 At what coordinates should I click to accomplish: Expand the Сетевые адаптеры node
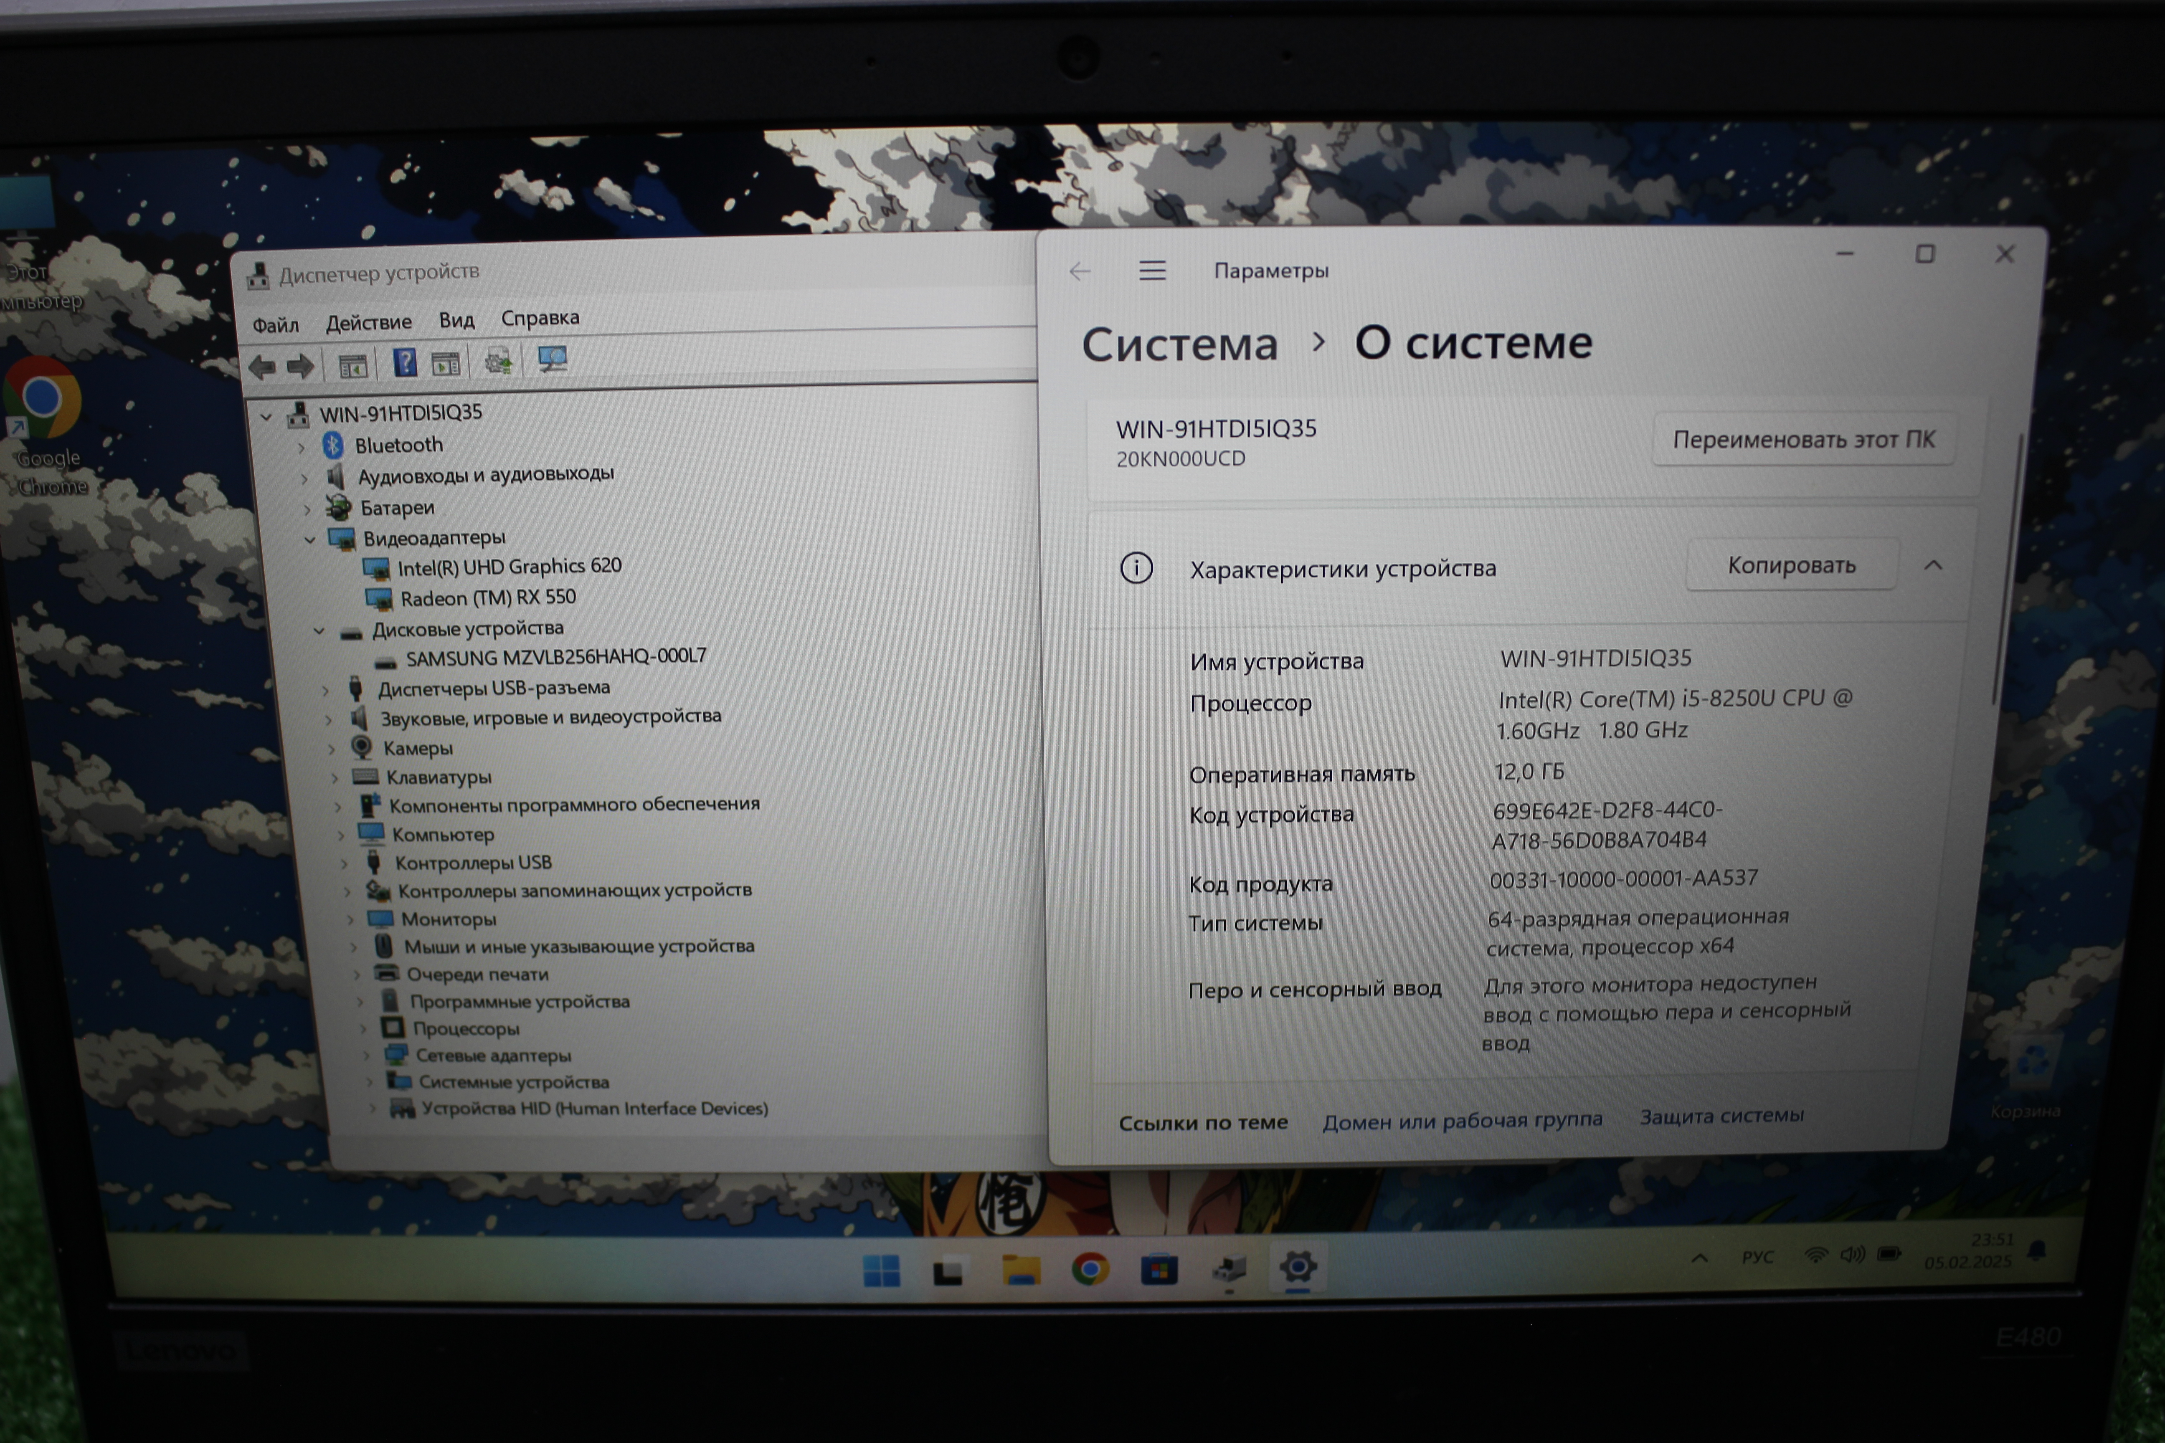pos(367,1056)
